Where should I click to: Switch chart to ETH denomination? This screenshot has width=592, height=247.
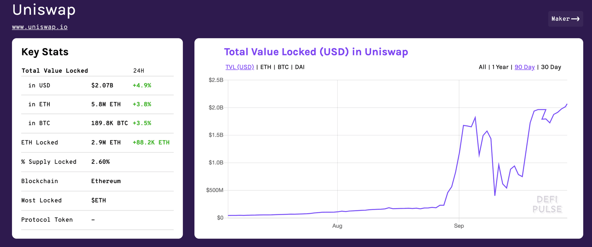coord(266,67)
